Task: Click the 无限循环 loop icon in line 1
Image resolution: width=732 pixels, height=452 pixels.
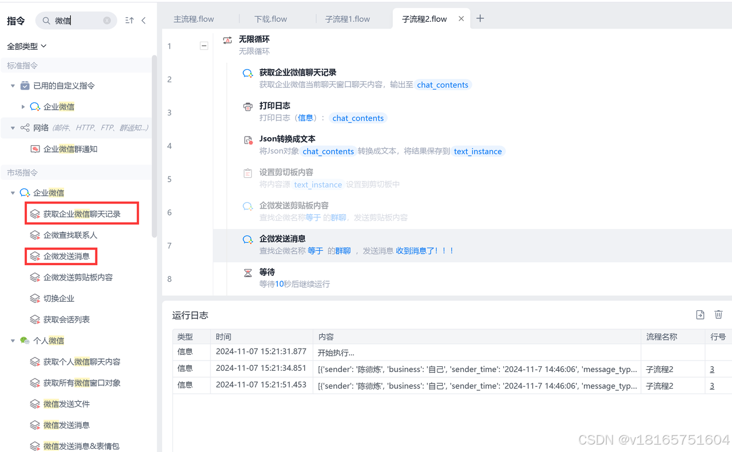Action: tap(228, 40)
